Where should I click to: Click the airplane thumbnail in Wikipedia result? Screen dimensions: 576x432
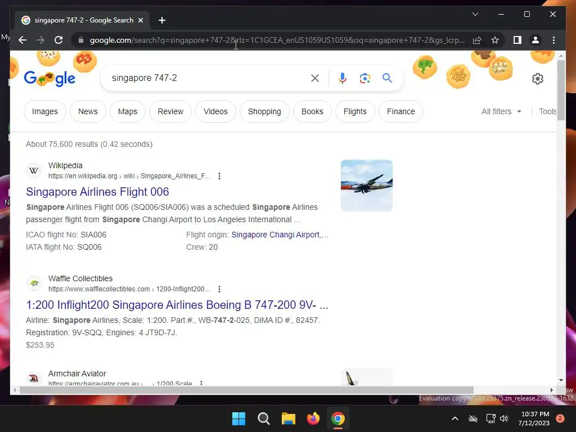[367, 186]
